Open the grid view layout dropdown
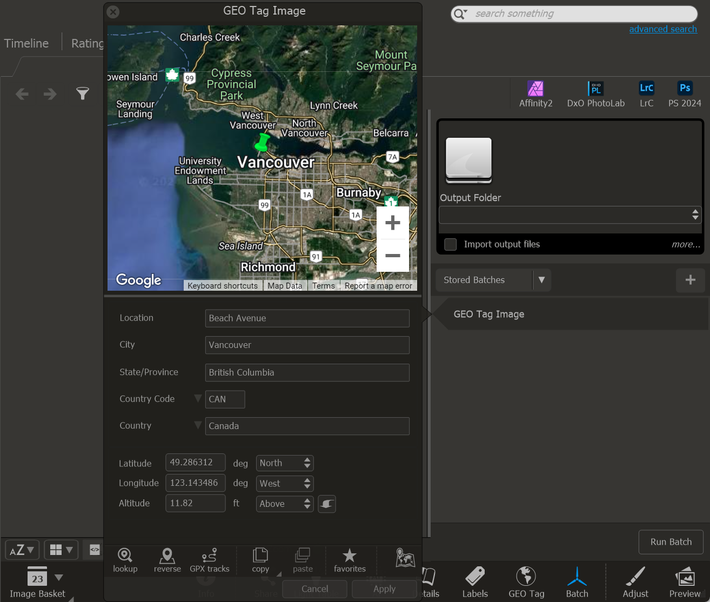 [x=61, y=550]
